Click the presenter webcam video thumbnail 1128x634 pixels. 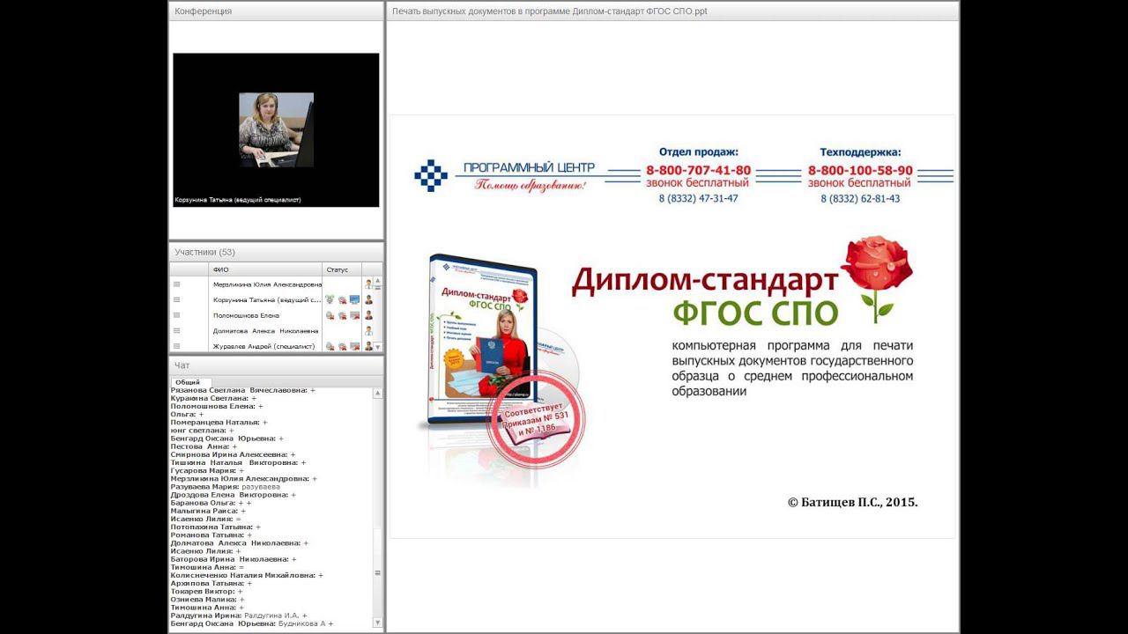coord(276,129)
